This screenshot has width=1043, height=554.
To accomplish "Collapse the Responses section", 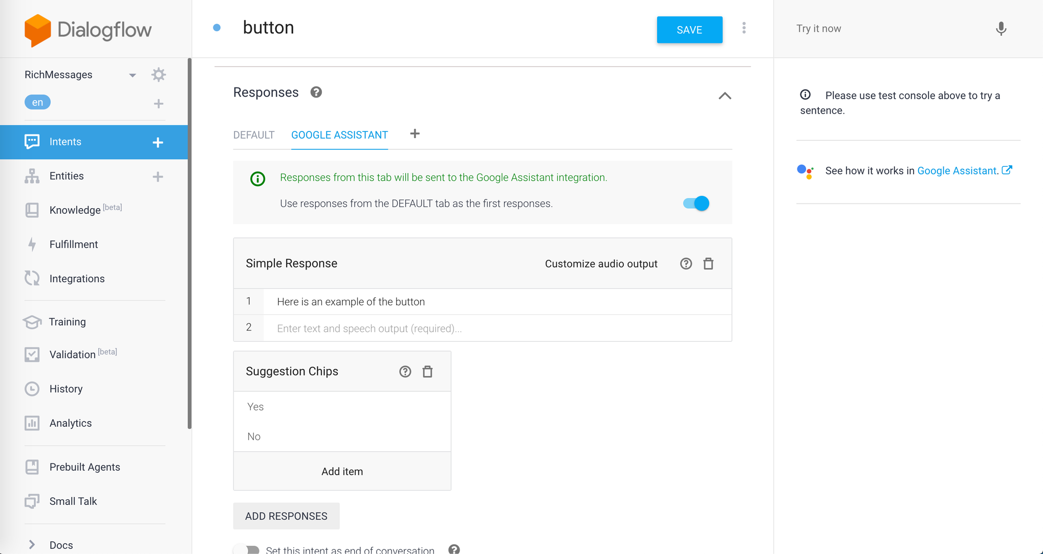I will [724, 96].
